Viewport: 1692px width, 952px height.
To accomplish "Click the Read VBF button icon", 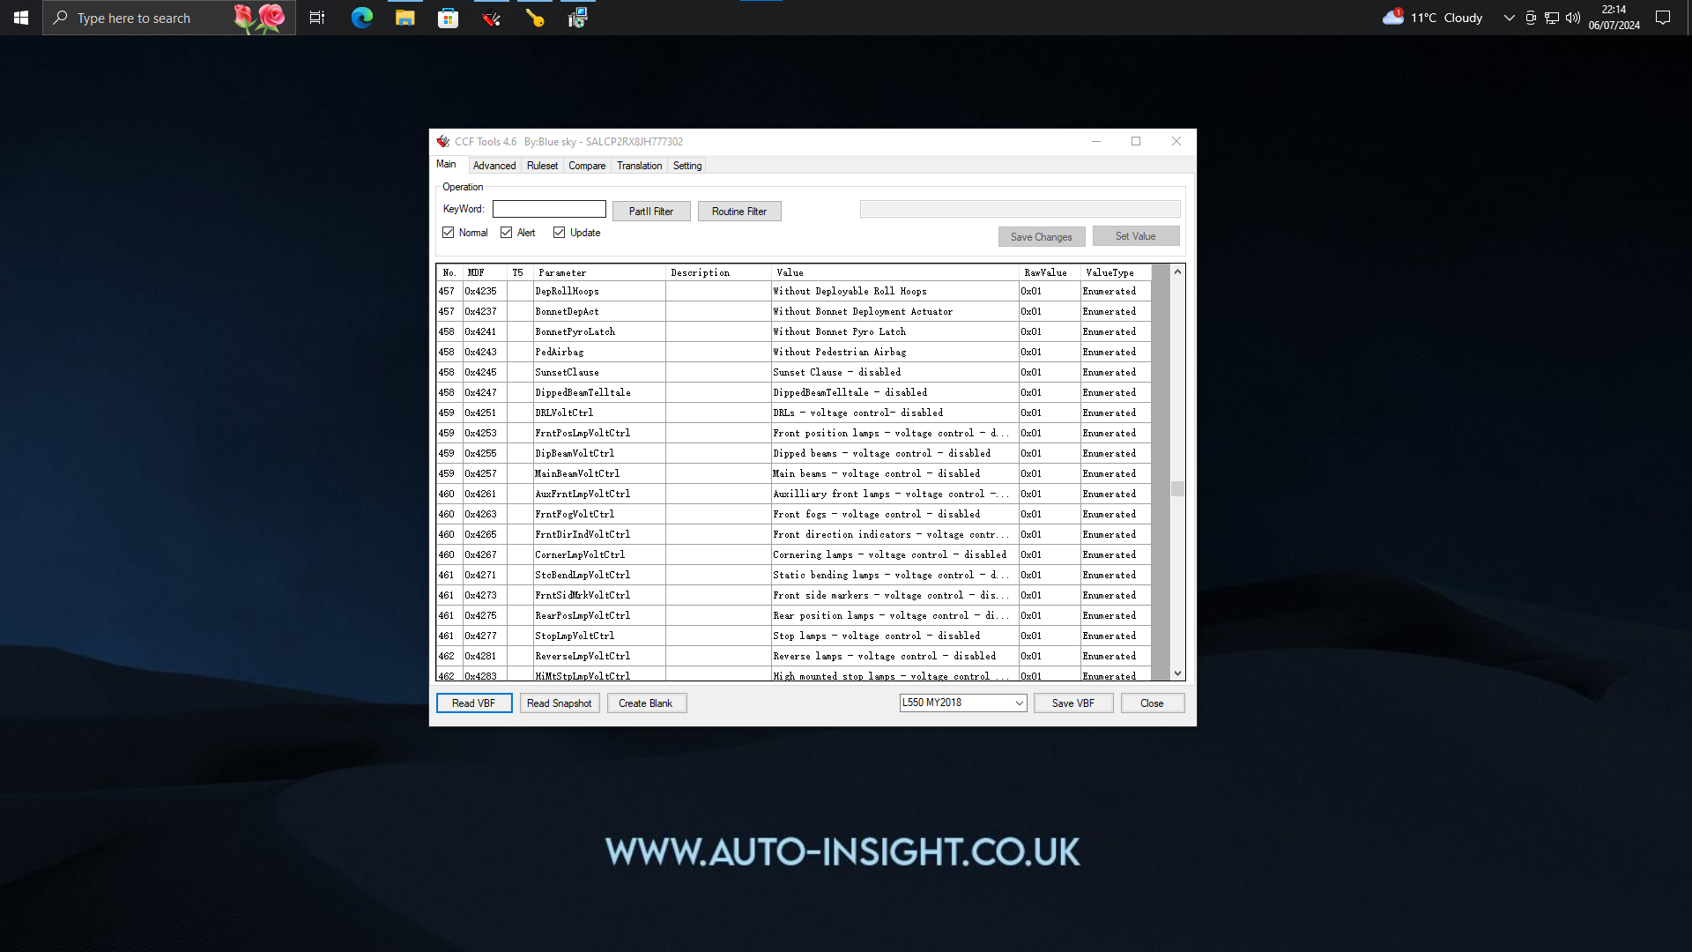I will [x=473, y=702].
